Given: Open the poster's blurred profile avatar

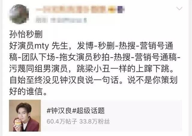Looking at the screenshot, I should pos(19,14).
